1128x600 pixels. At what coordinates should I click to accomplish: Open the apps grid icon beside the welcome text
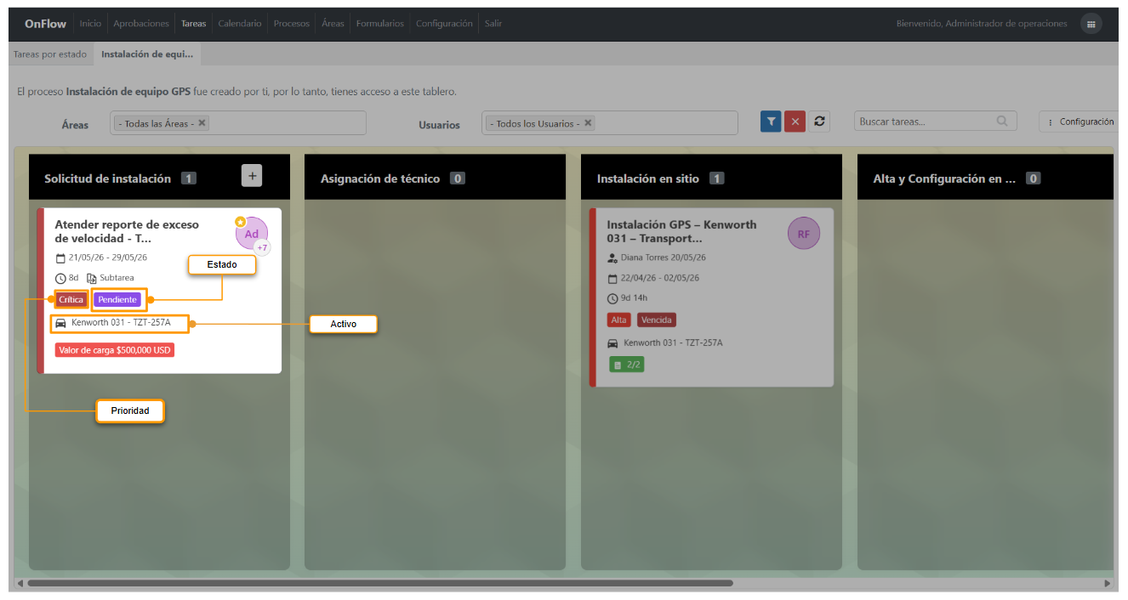point(1091,24)
